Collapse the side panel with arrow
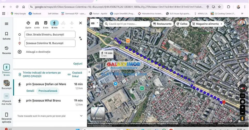The width and height of the screenshot is (249, 130). [x=89, y=72]
